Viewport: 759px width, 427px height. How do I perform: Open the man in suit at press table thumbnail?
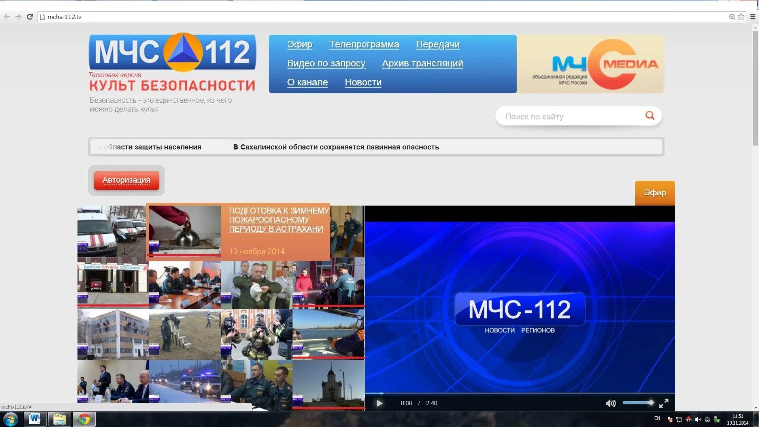113,382
